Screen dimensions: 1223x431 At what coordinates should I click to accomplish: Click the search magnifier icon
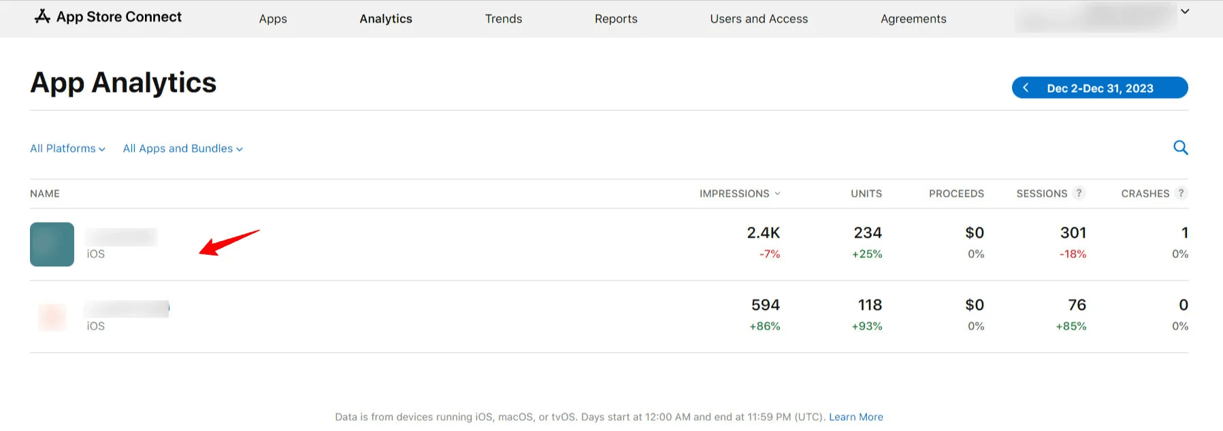point(1180,148)
